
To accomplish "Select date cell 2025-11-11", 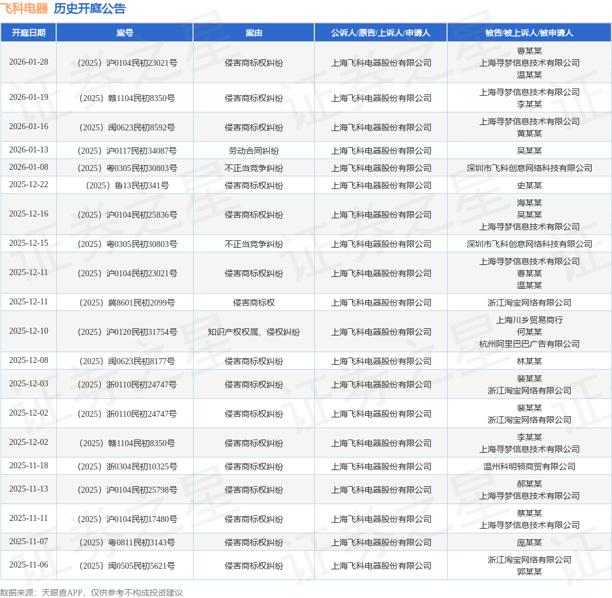I will [x=29, y=518].
